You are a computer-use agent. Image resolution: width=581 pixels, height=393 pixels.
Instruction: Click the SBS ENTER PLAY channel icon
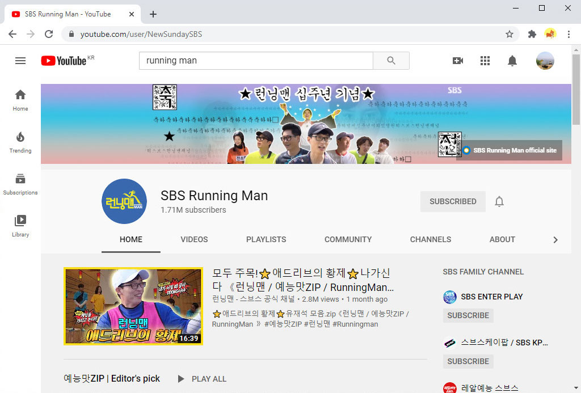[450, 297]
